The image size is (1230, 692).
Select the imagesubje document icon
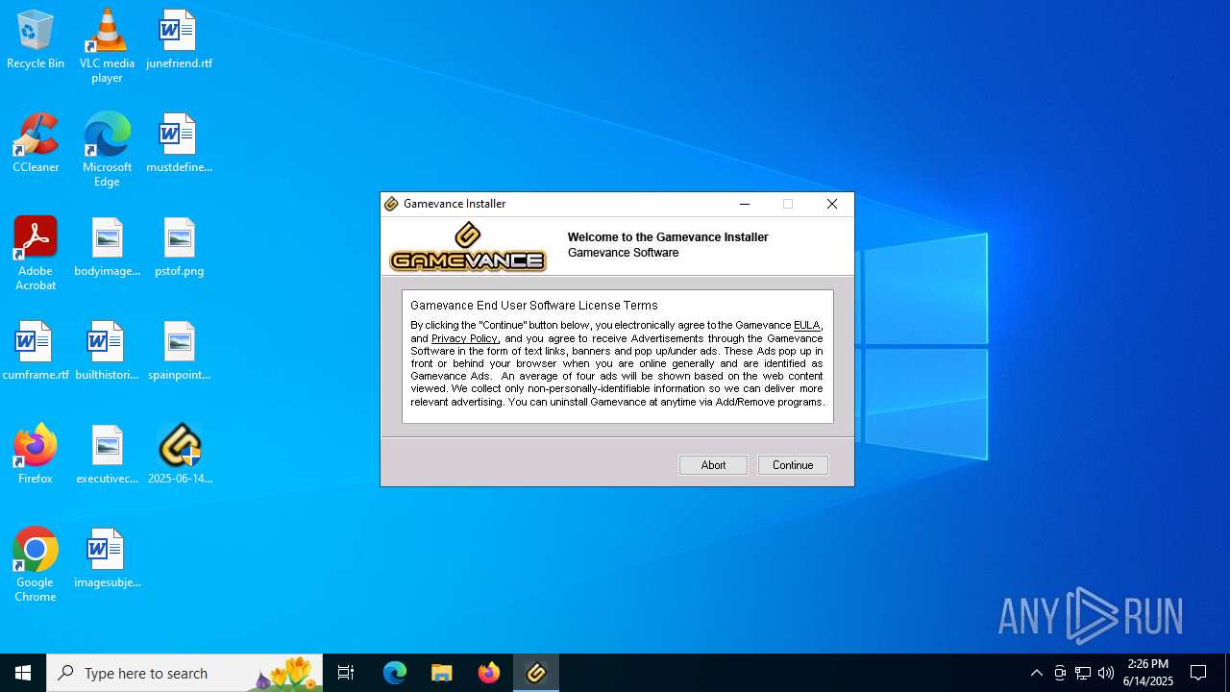[x=107, y=559]
